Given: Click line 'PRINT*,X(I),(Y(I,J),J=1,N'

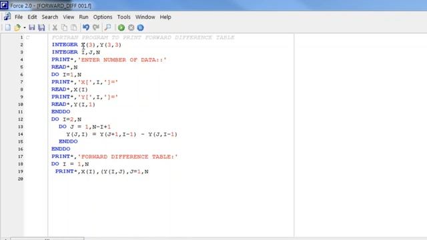Looking at the screenshot, I should coord(102,171).
